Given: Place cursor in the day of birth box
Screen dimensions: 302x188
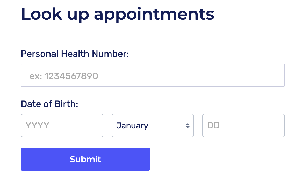Looking at the screenshot, I should click(x=243, y=126).
